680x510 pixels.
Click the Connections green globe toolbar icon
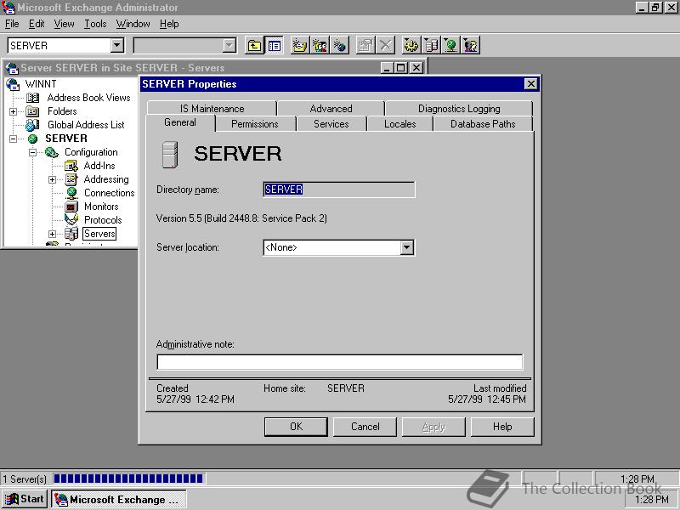click(x=451, y=45)
